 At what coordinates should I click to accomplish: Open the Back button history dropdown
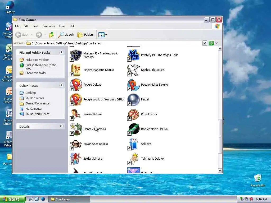click(x=32, y=35)
